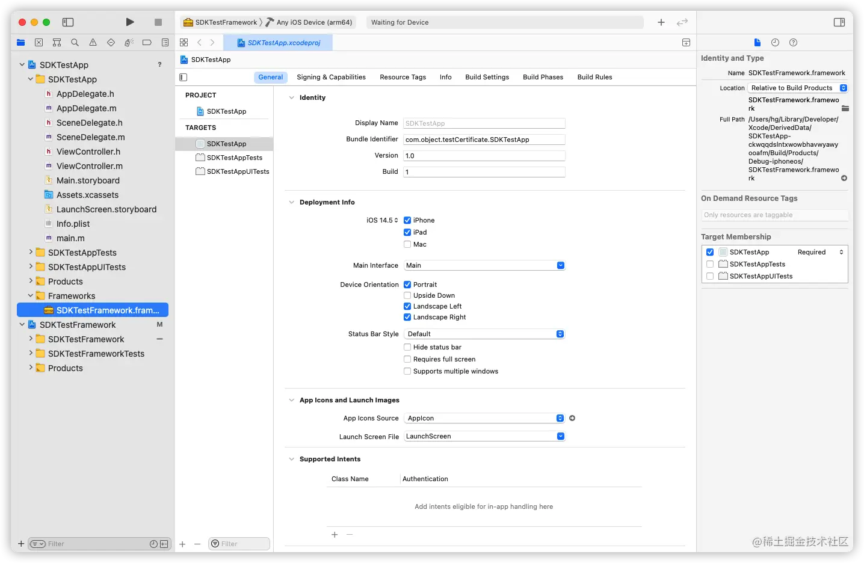
Task: Choose Any iOS Device destination
Action: (309, 22)
